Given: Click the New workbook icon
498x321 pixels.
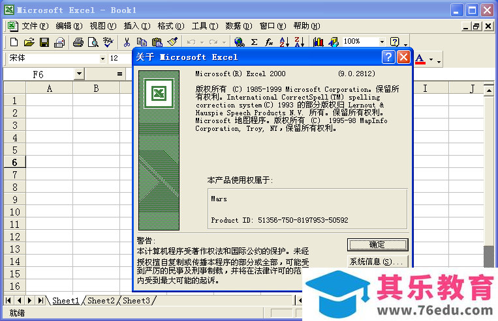Looking at the screenshot, I should (14, 42).
